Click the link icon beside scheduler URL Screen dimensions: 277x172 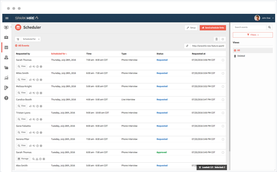(187, 46)
